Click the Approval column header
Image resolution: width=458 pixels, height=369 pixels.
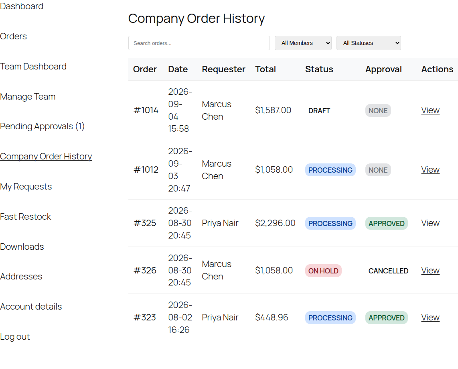pos(383,69)
